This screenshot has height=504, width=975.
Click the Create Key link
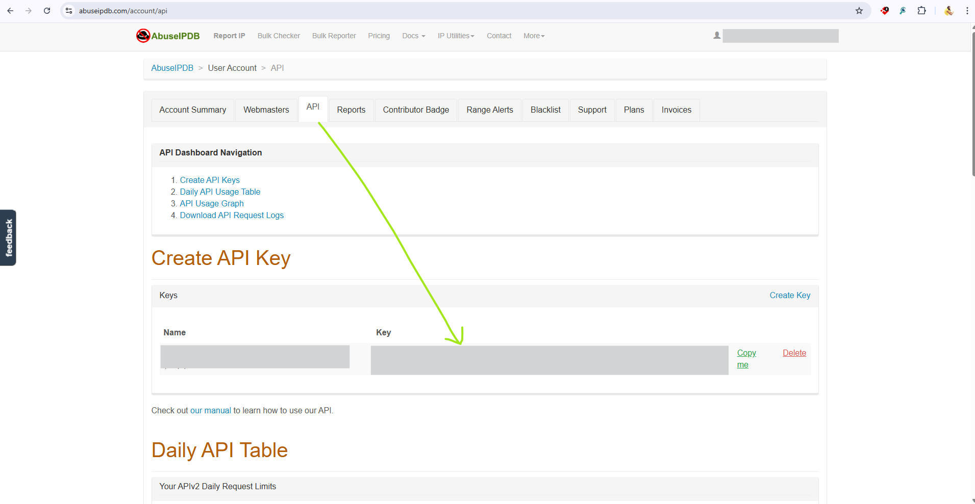tap(789, 296)
